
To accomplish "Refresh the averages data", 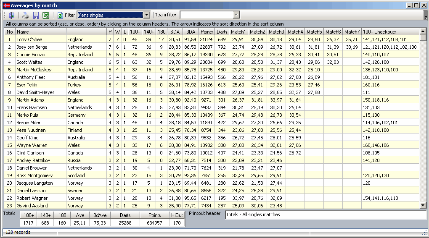I will tap(60, 15).
